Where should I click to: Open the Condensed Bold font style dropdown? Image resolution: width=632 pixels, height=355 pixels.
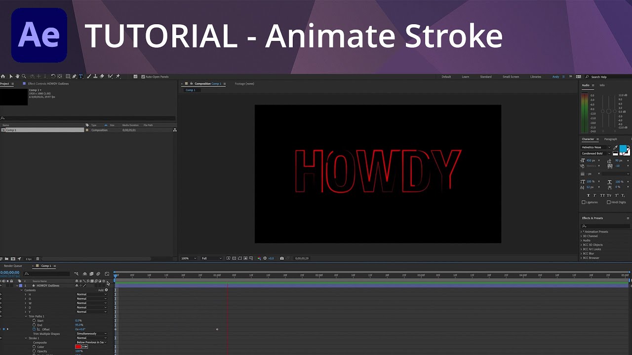[x=596, y=153]
